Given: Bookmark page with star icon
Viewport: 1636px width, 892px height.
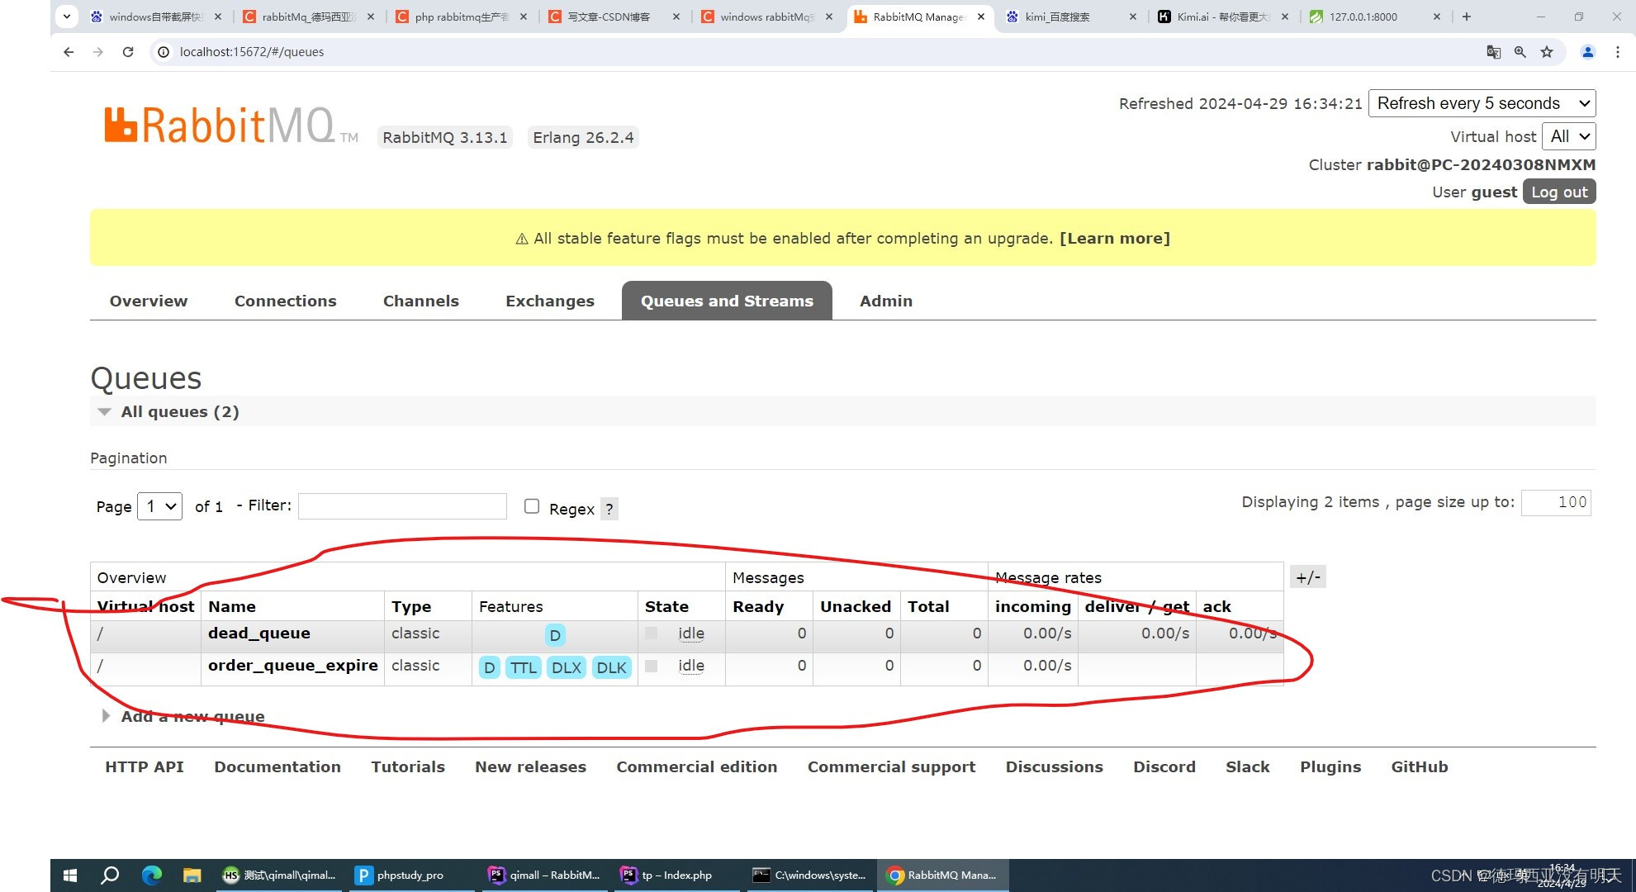Looking at the screenshot, I should click(x=1547, y=52).
